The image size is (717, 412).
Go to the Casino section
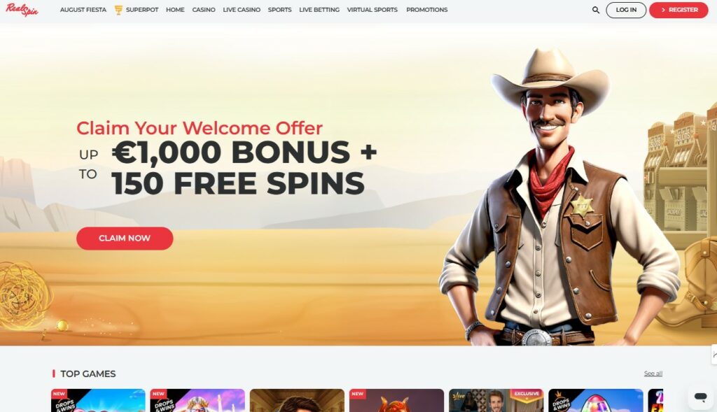(x=204, y=10)
